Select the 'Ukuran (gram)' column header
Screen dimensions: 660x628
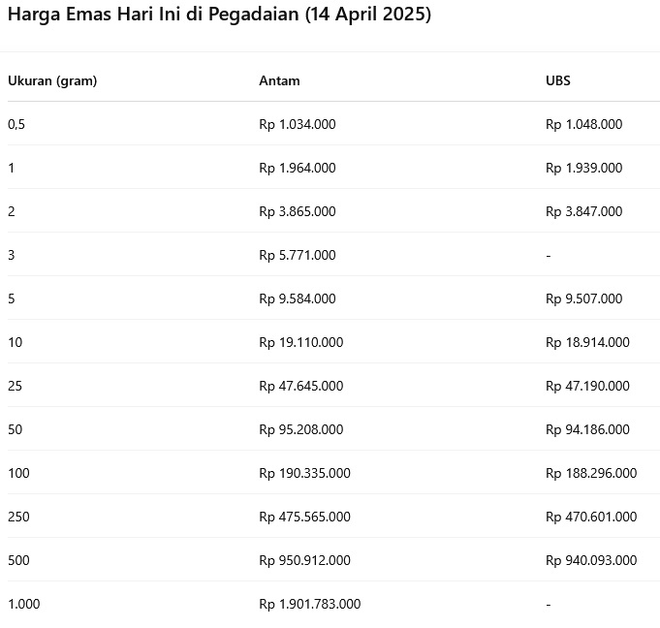coord(52,80)
